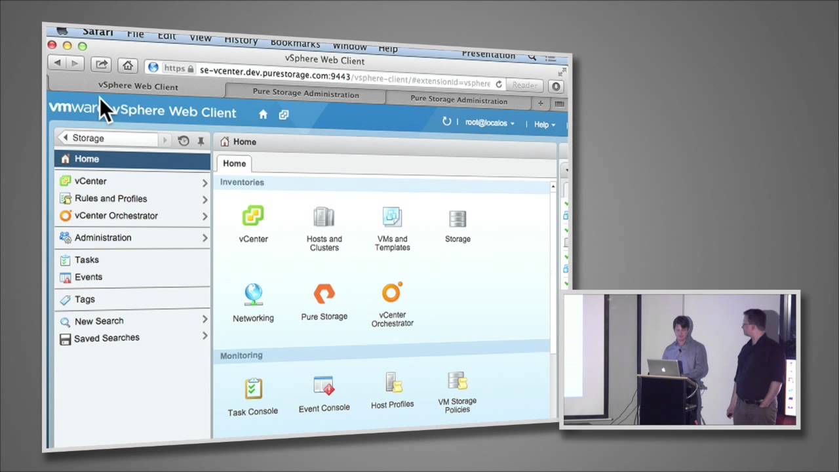Click the new tab plus button
This screenshot has height=472, width=839.
pos(541,103)
